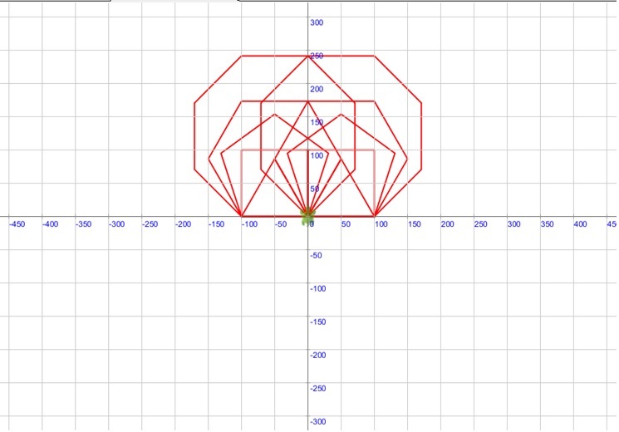Click the x-axis label -250

point(150,224)
